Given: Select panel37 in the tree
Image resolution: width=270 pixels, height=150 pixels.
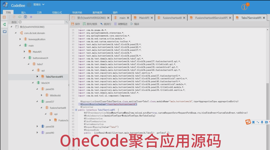Looking at the screenshot, I should click(x=50, y=101).
